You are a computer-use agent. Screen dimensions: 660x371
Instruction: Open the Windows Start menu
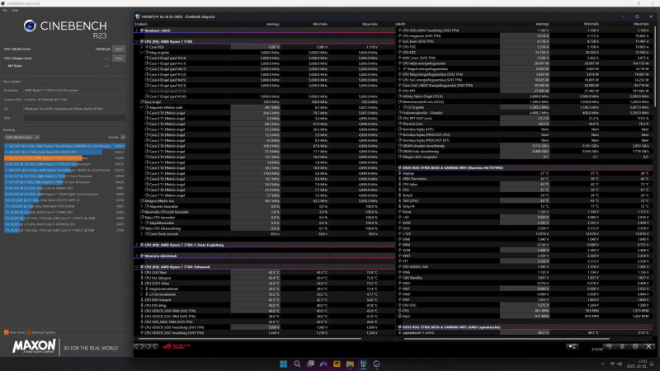pos(283,364)
